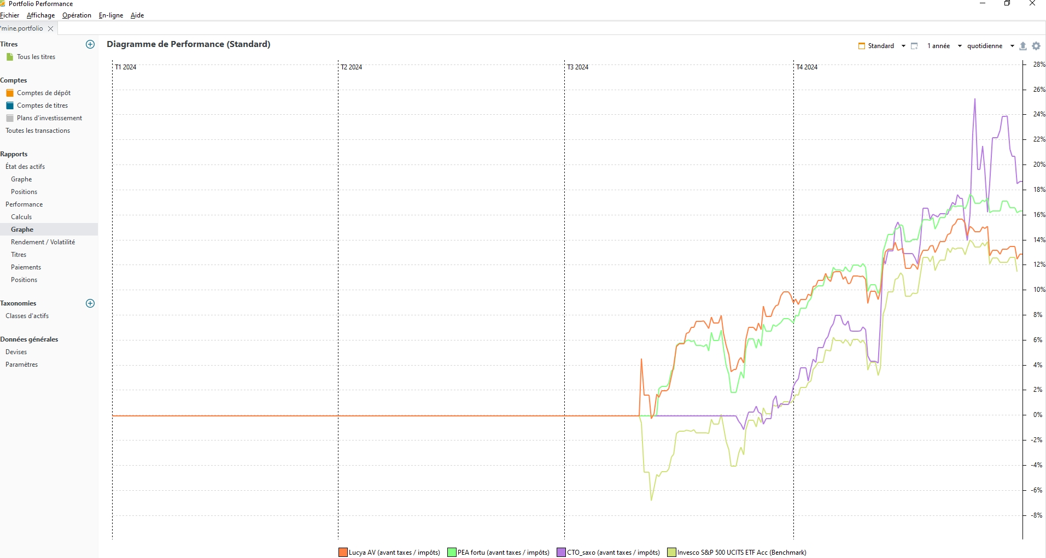Click the blue Comptes de titres icon
Screen dimensions: 1046x558
point(10,105)
